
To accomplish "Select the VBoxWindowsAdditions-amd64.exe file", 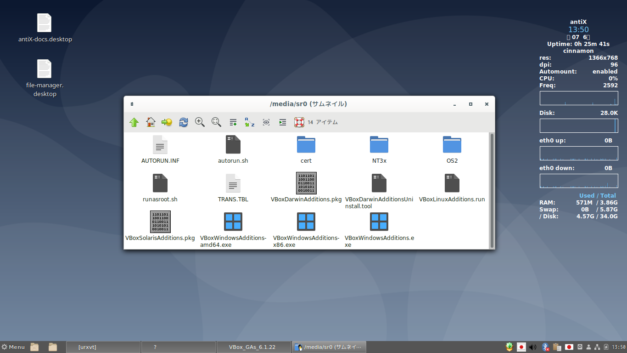I will pos(233,230).
